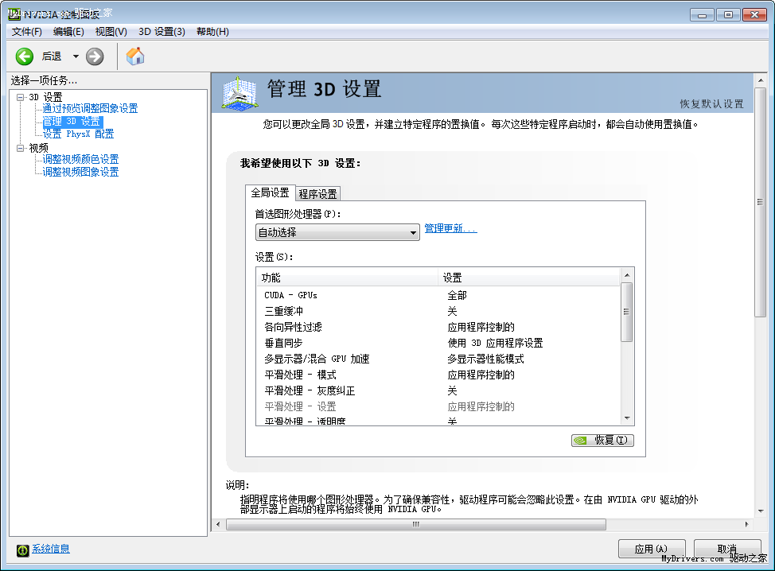Image resolution: width=775 pixels, height=571 pixels.
Task: Collapse the 视频 tree node
Action: [21, 148]
